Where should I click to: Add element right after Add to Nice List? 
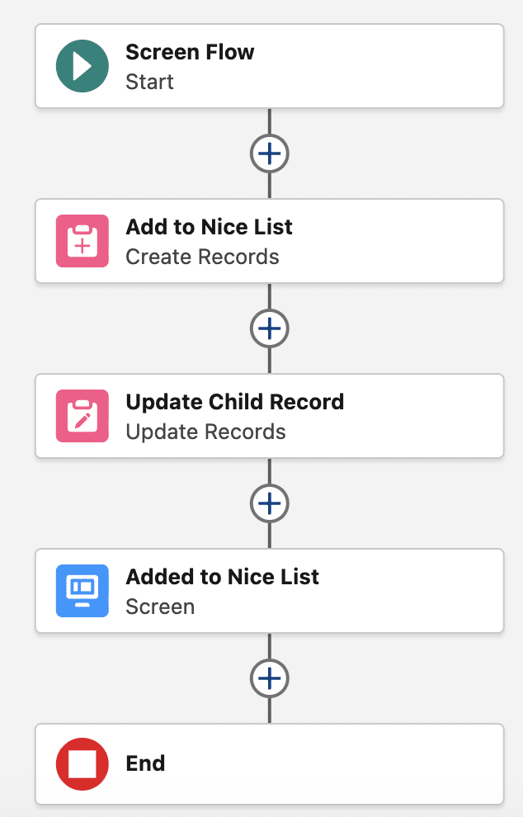(x=270, y=328)
